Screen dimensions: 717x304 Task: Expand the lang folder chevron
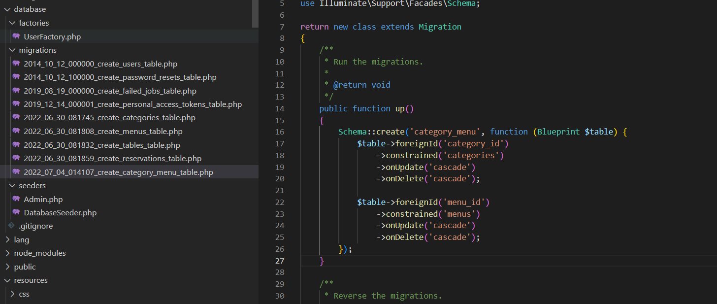coord(7,240)
